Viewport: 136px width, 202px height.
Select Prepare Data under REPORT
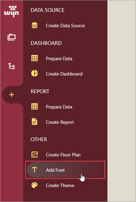[x=59, y=107]
